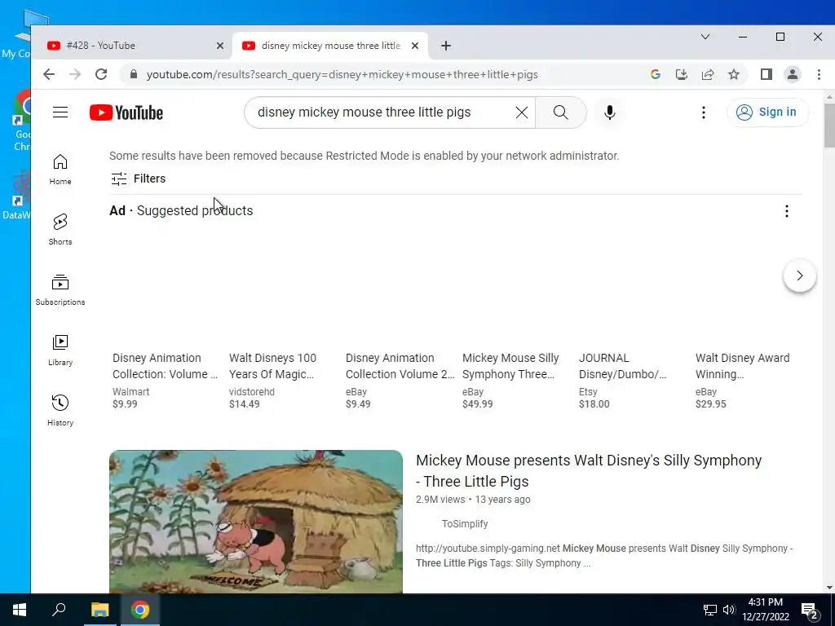
Task: Show next suggested products with arrow
Action: 799,276
